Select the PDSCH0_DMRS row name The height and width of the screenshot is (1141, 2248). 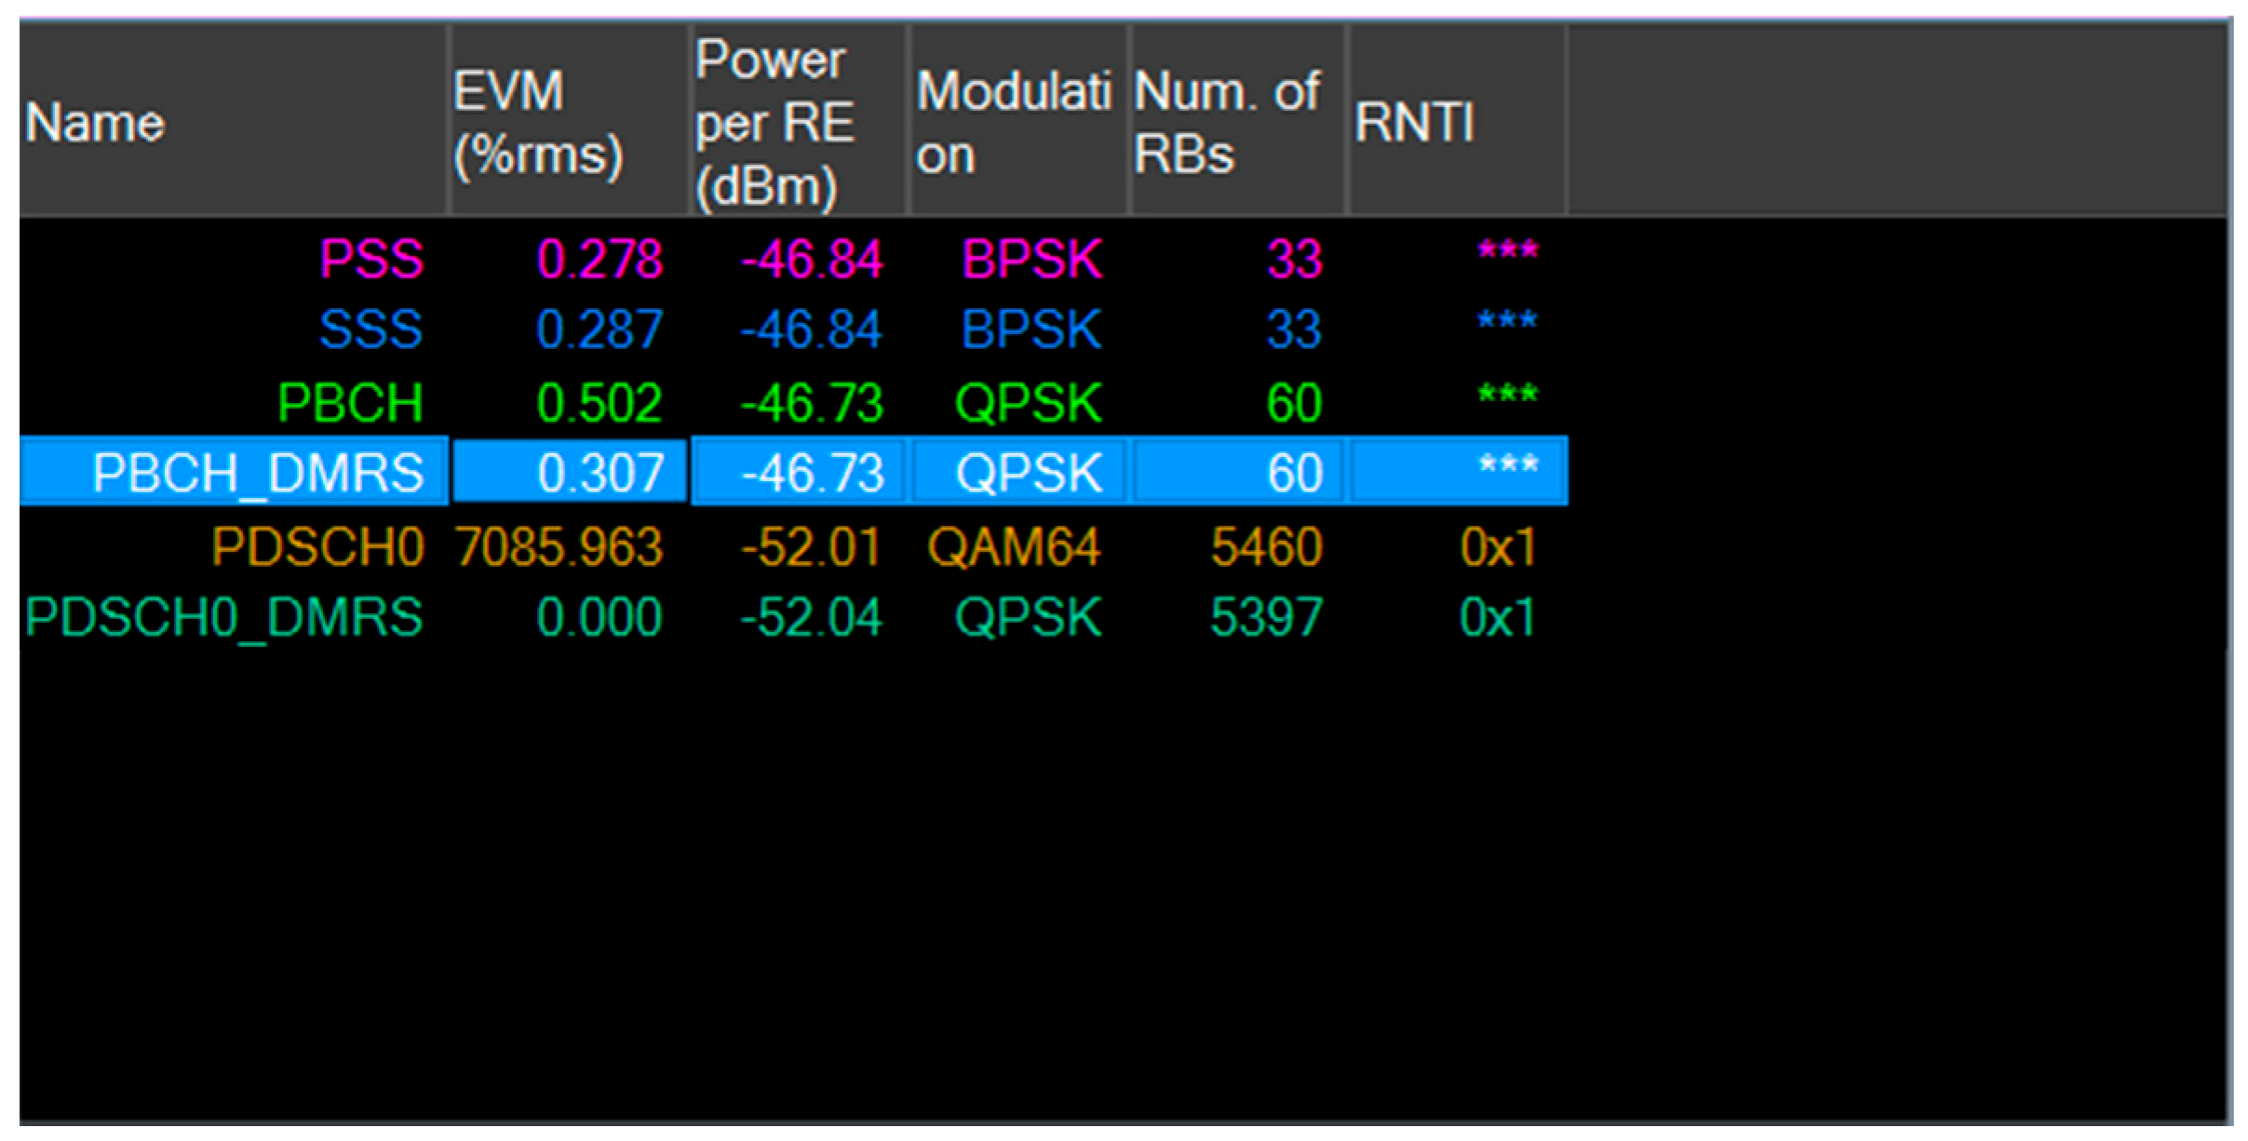pos(223,617)
